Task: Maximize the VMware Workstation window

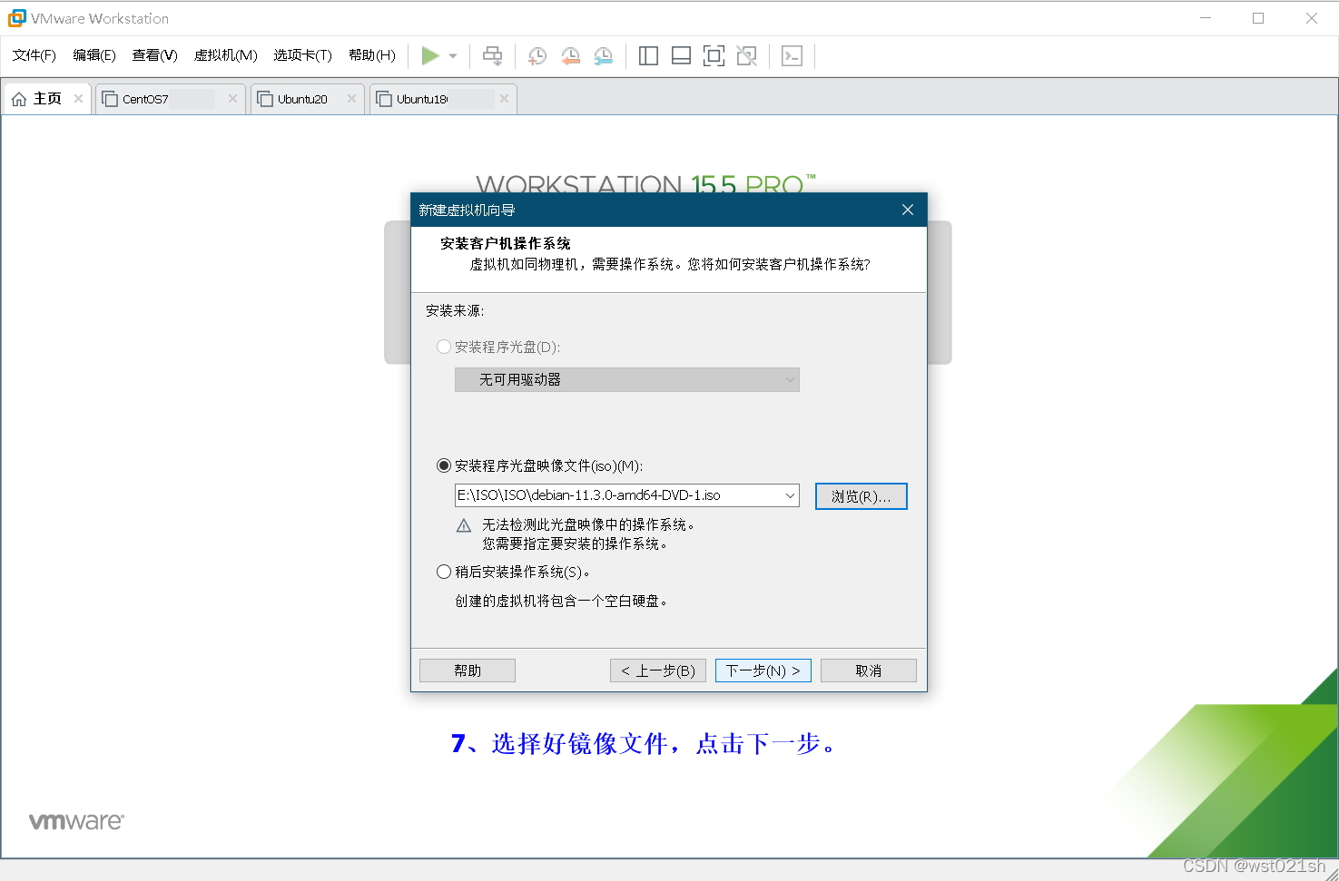Action: [x=1258, y=18]
